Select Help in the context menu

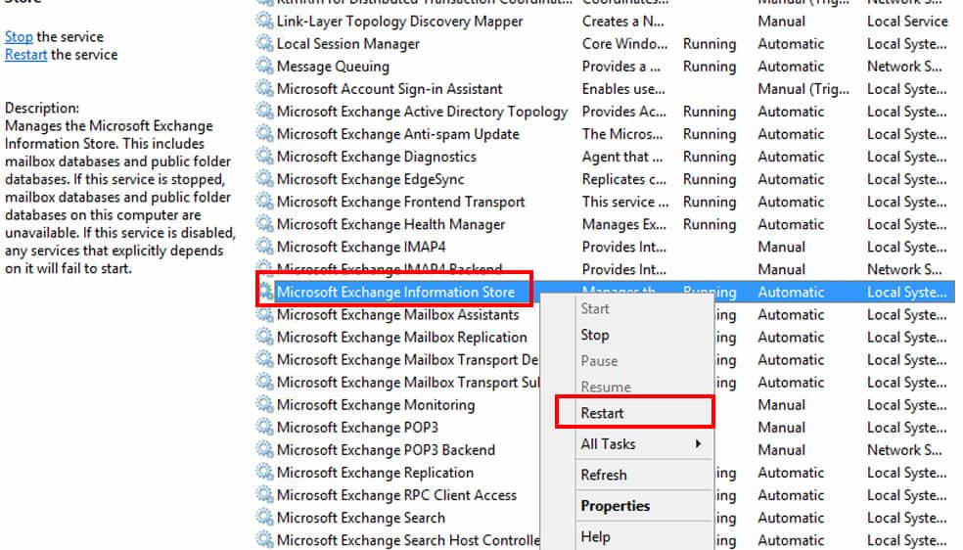595,537
